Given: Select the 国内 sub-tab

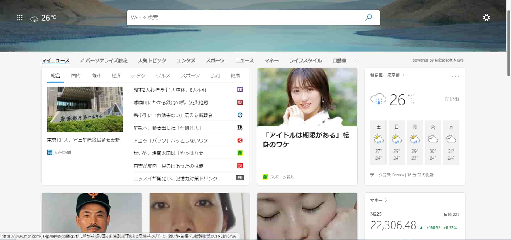Looking at the screenshot, I should click(76, 75).
